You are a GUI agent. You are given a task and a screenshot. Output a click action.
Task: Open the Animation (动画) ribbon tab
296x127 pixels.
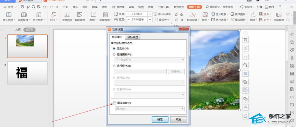coord(104,7)
